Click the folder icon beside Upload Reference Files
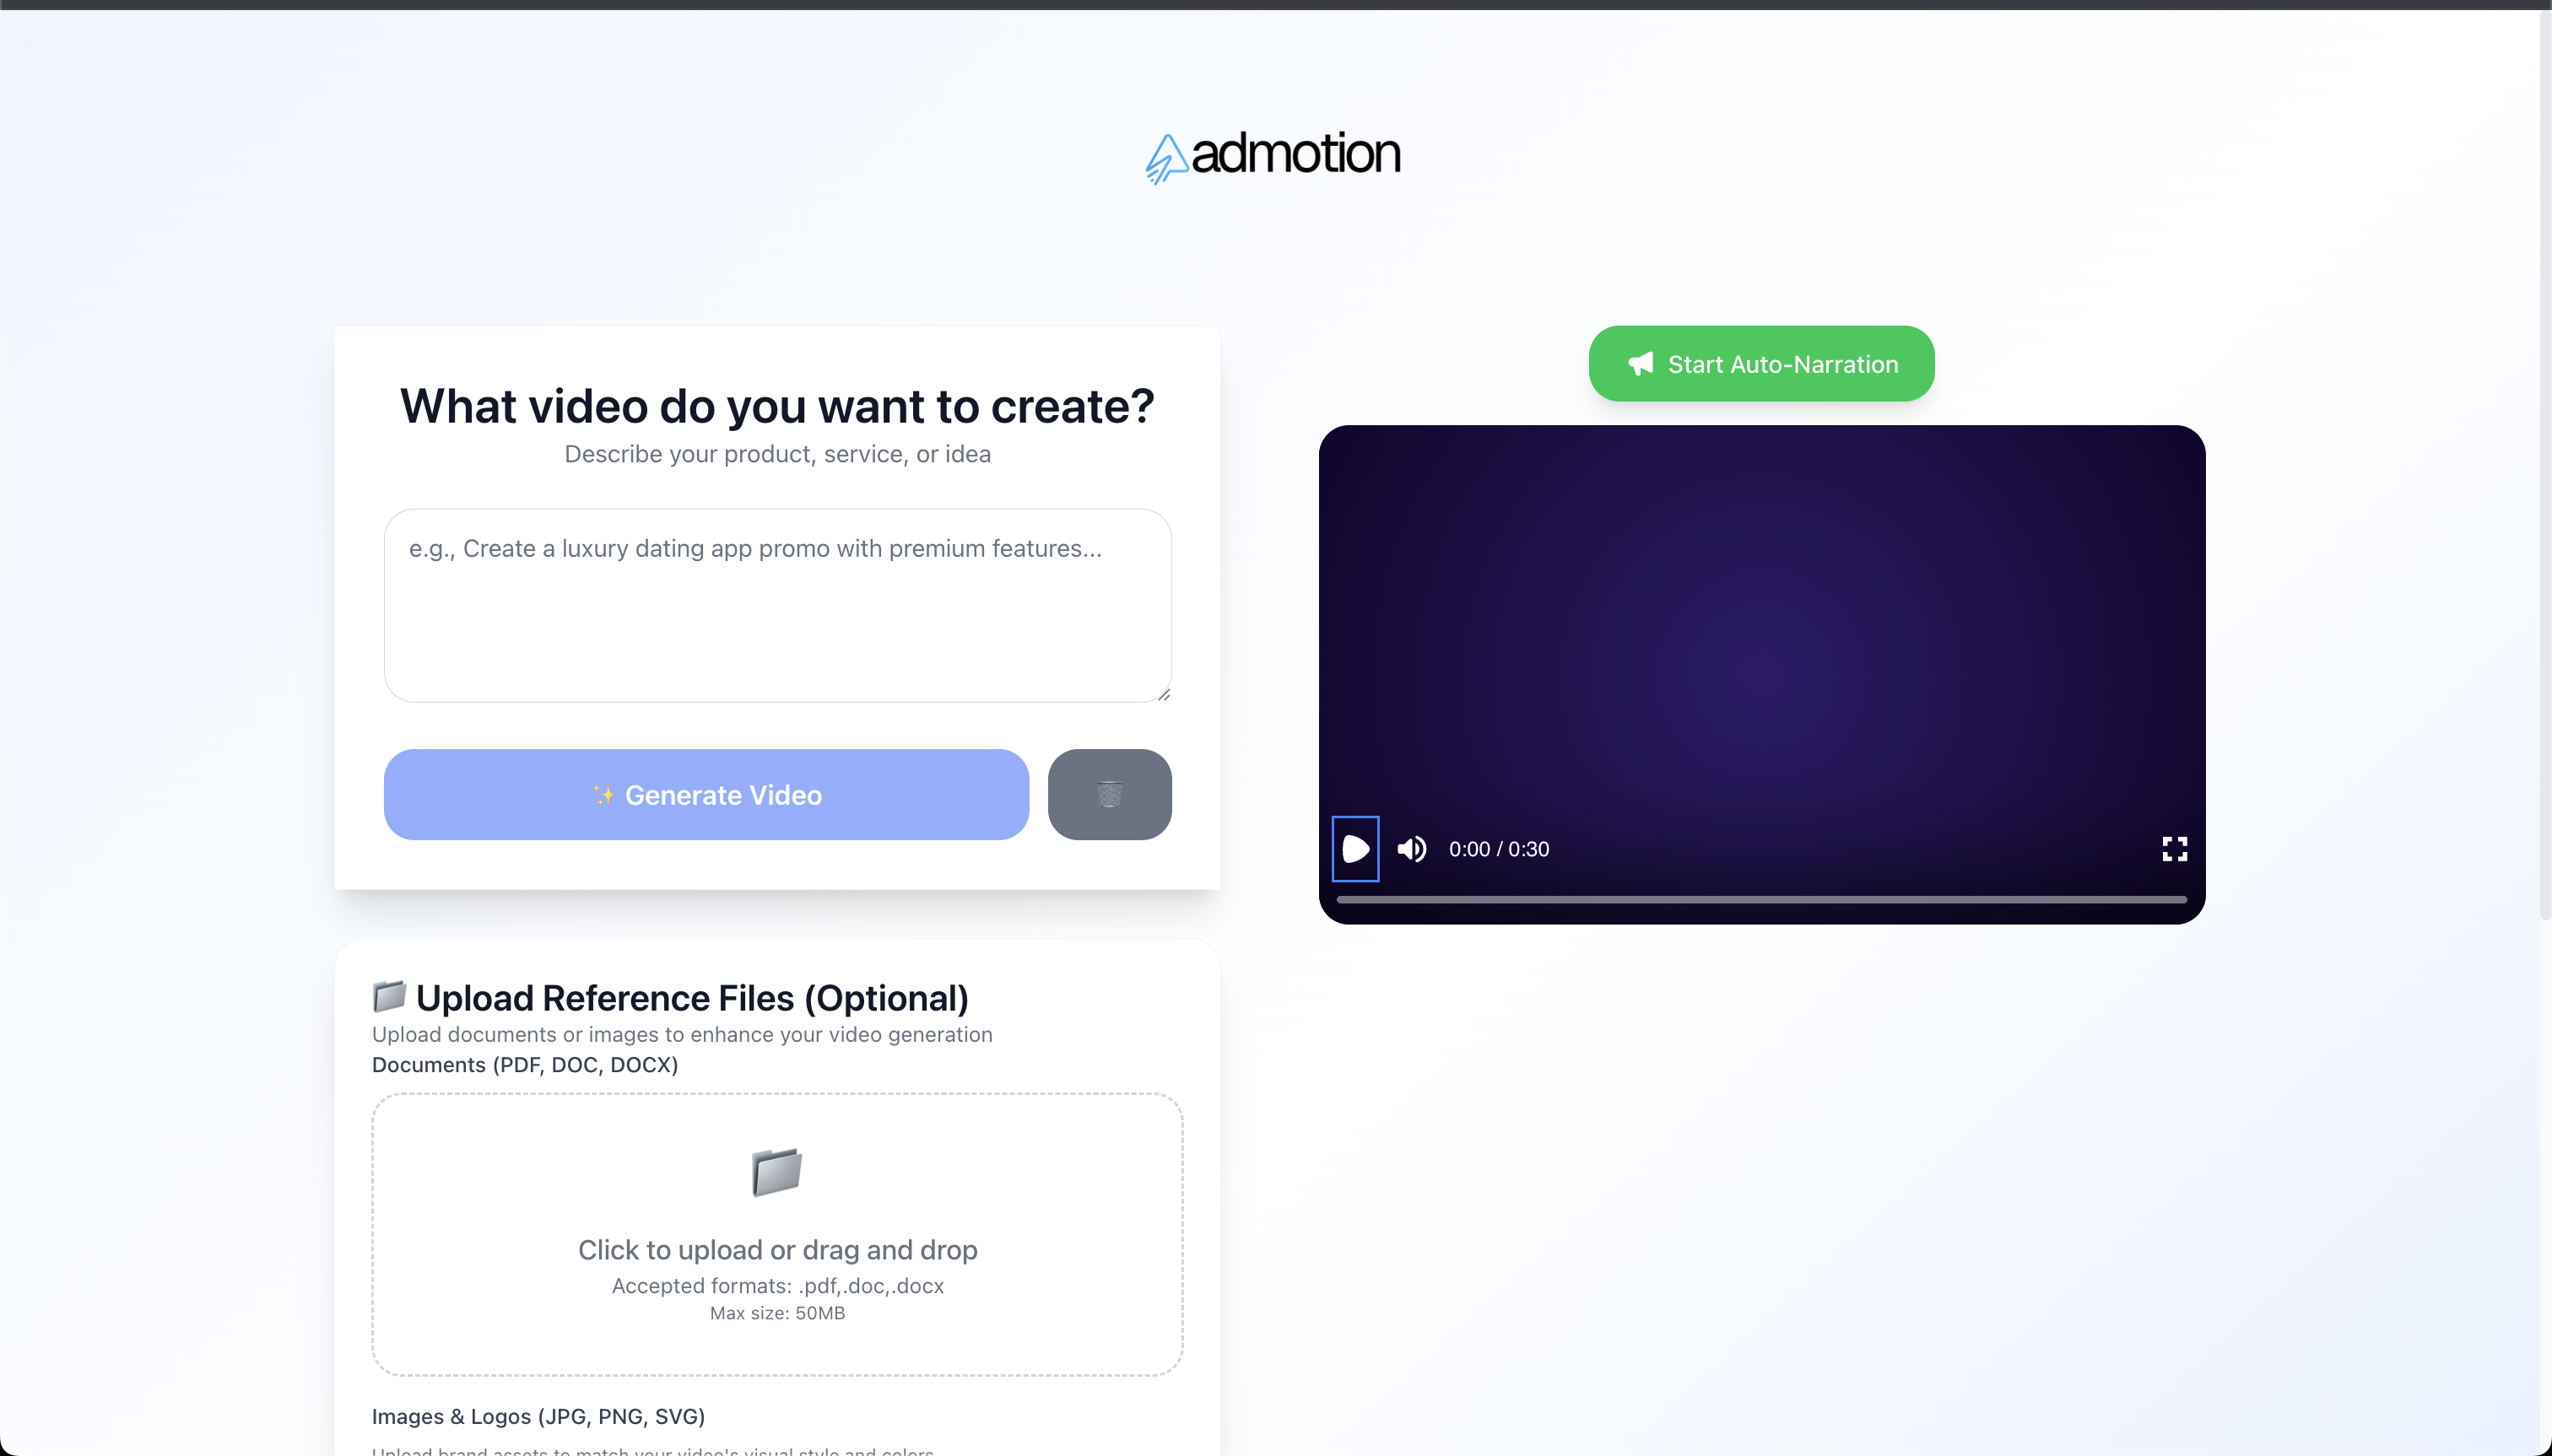This screenshot has height=1456, width=2552. pyautogui.click(x=389, y=996)
